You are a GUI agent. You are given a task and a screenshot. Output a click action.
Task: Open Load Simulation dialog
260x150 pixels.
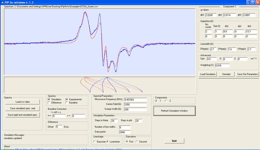[208, 74]
